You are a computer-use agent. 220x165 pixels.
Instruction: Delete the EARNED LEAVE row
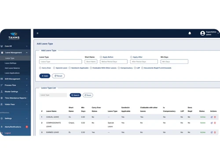point(215,132)
